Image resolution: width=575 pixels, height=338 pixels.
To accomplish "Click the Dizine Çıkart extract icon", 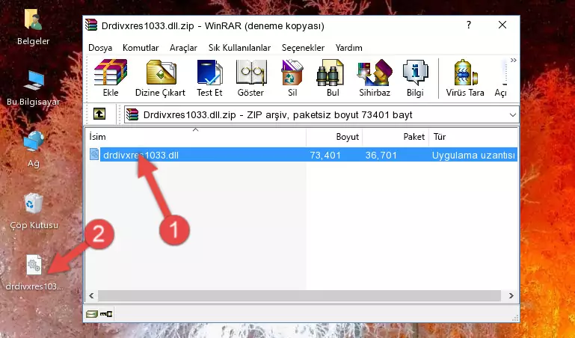I will click(160, 78).
